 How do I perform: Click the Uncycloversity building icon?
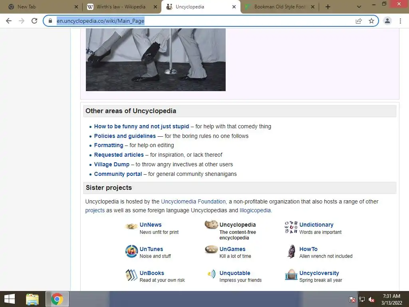click(x=291, y=275)
